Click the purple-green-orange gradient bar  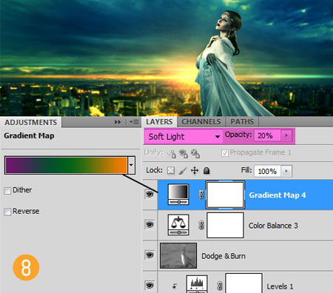pos(66,165)
